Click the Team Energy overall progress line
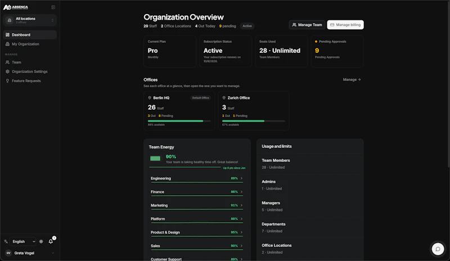This screenshot has width=450, height=261. (x=185, y=167)
